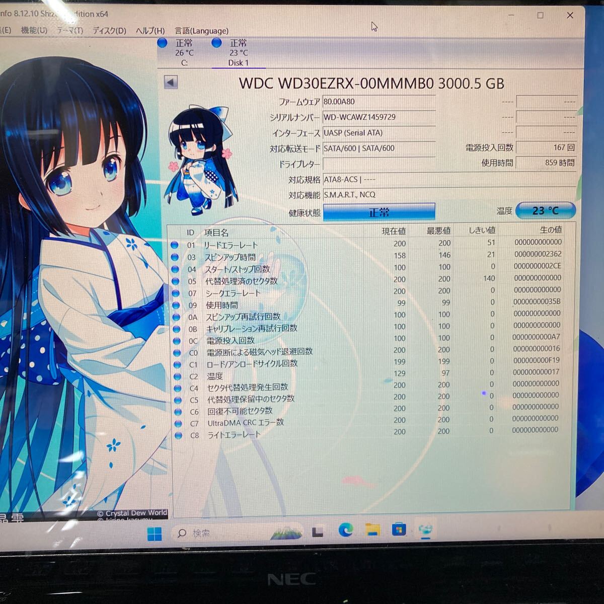Viewport: 604px width, 604px height.
Task: Click raw value 00000000035B
Action: [537, 301]
